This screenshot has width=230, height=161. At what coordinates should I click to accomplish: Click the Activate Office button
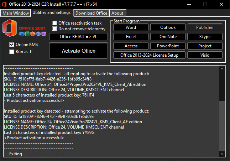click(78, 51)
